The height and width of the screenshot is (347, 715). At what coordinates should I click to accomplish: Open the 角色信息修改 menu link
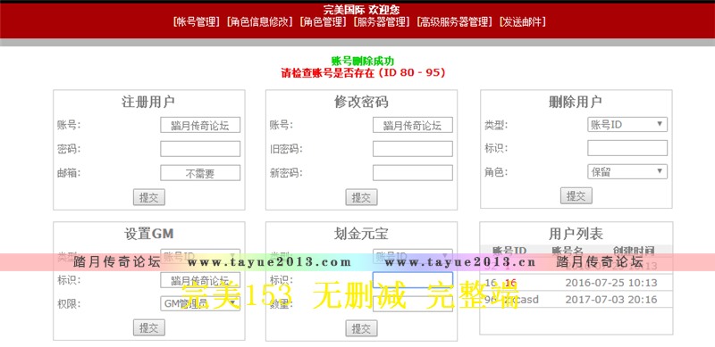pos(259,22)
